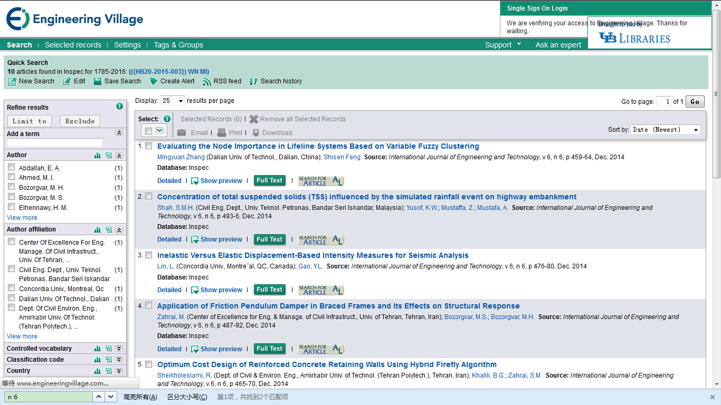The height and width of the screenshot is (405, 721).
Task: Click the Go to page number field
Action: 663,102
